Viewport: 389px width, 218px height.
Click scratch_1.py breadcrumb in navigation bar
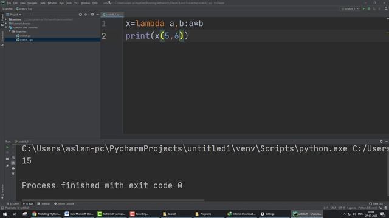24,9
